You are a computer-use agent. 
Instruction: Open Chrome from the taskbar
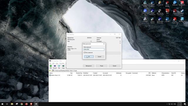[21, 104]
